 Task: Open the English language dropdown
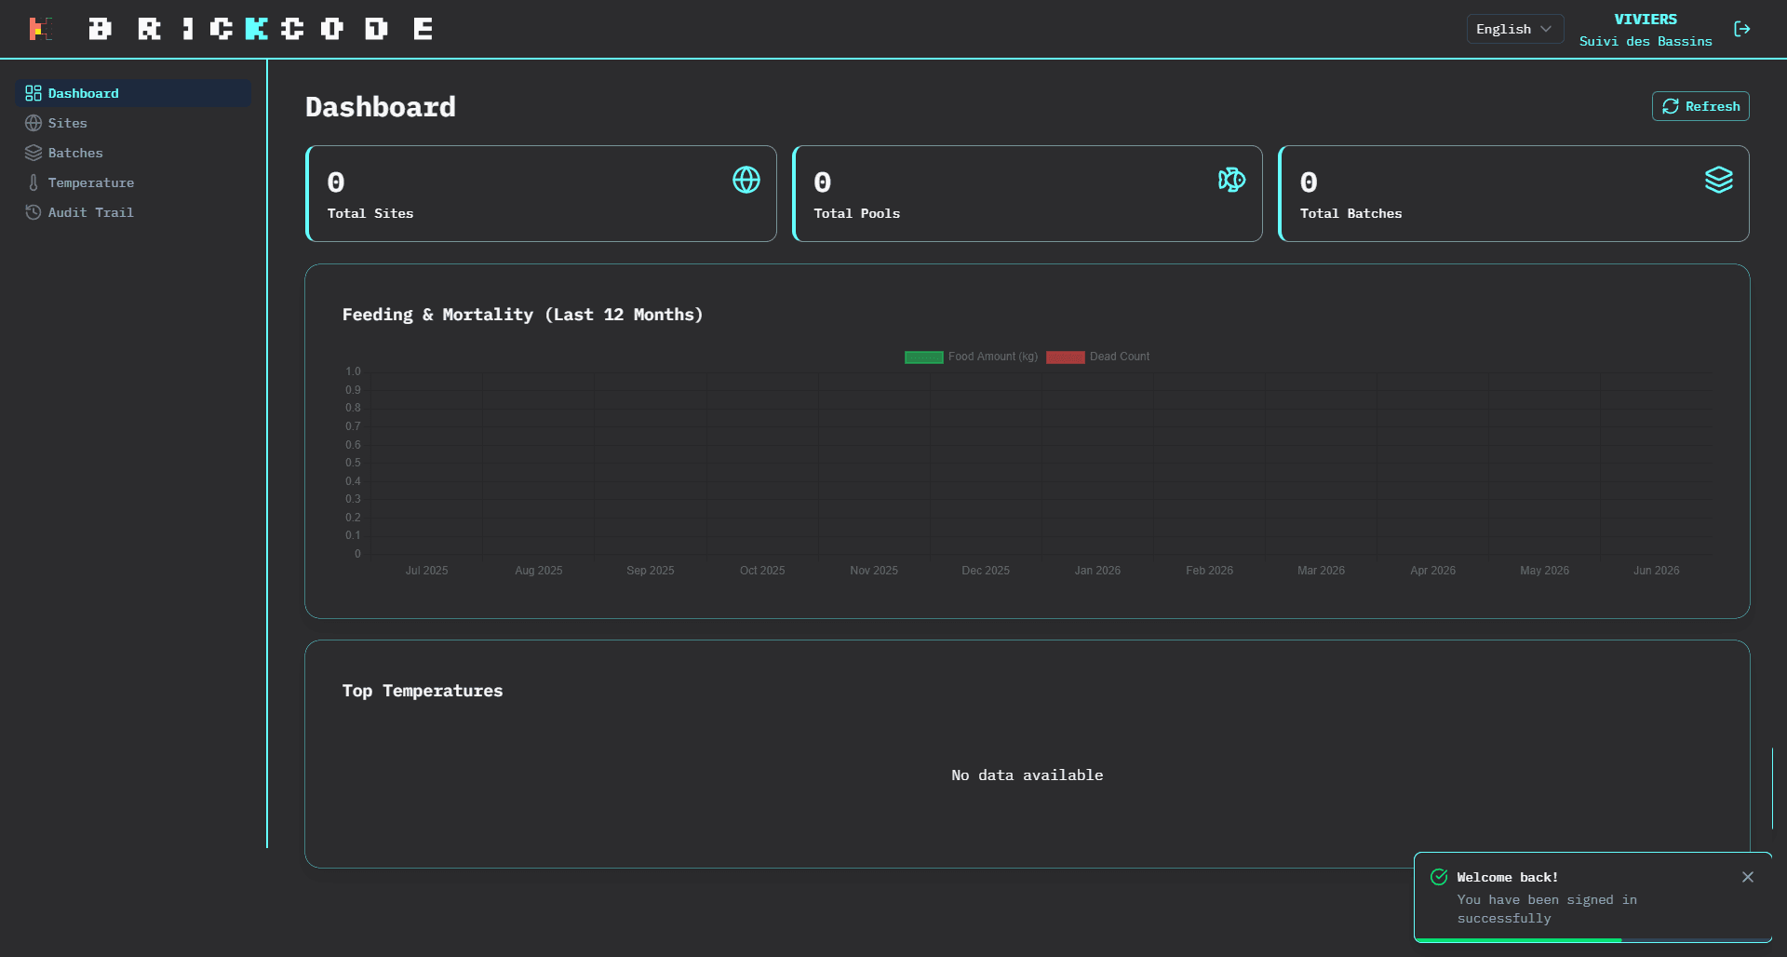click(1514, 29)
